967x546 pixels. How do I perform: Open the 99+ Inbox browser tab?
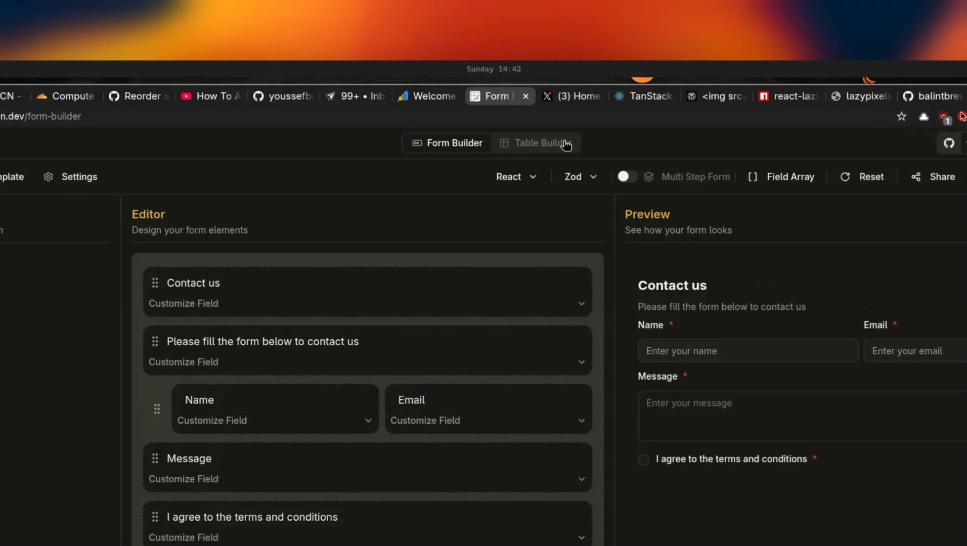(x=355, y=96)
